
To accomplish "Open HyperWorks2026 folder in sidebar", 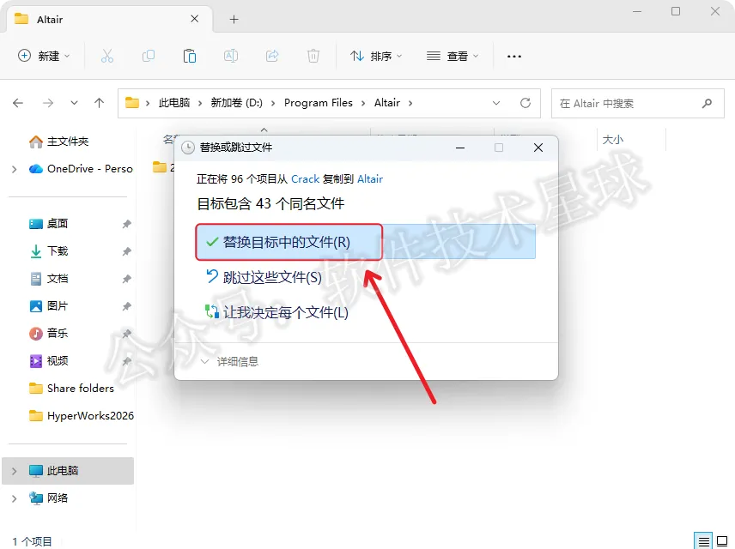I will [x=81, y=415].
